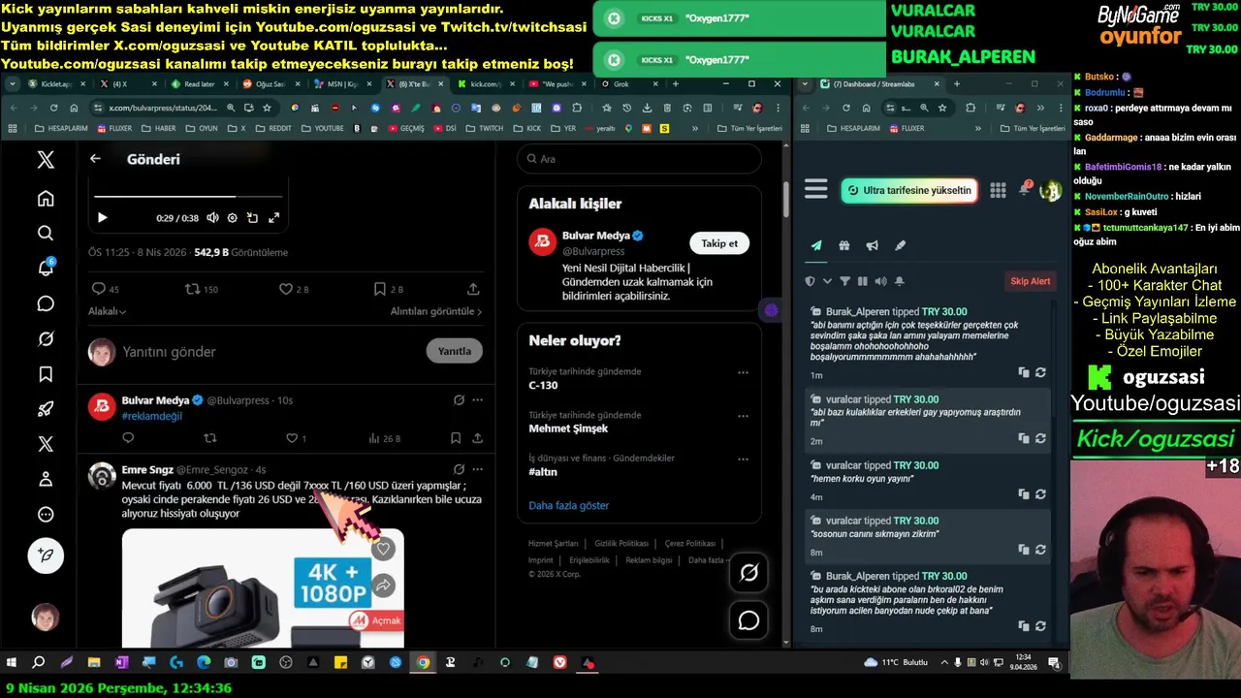Like the post showing 2 B hearts
The image size is (1241, 698).
(x=286, y=289)
